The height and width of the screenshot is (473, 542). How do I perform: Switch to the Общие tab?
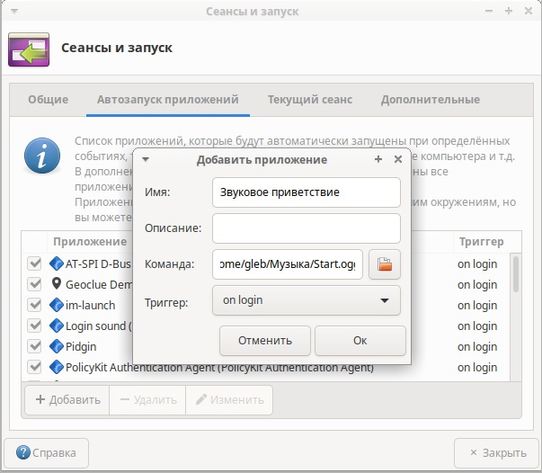click(49, 100)
